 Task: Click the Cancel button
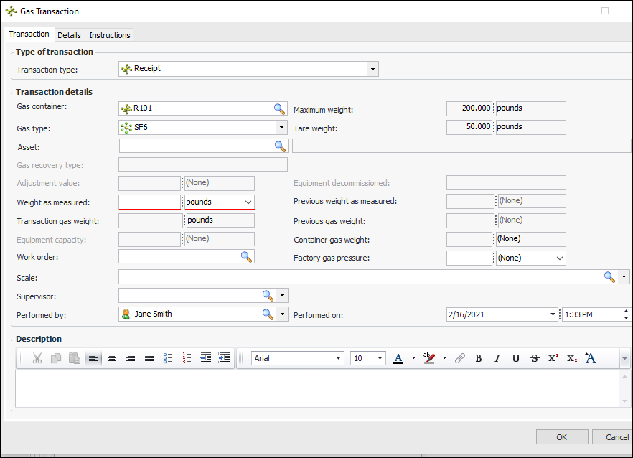[616, 437]
